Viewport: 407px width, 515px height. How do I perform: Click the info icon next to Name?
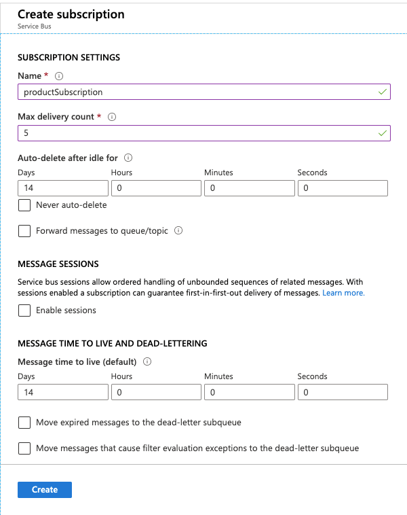coord(59,76)
